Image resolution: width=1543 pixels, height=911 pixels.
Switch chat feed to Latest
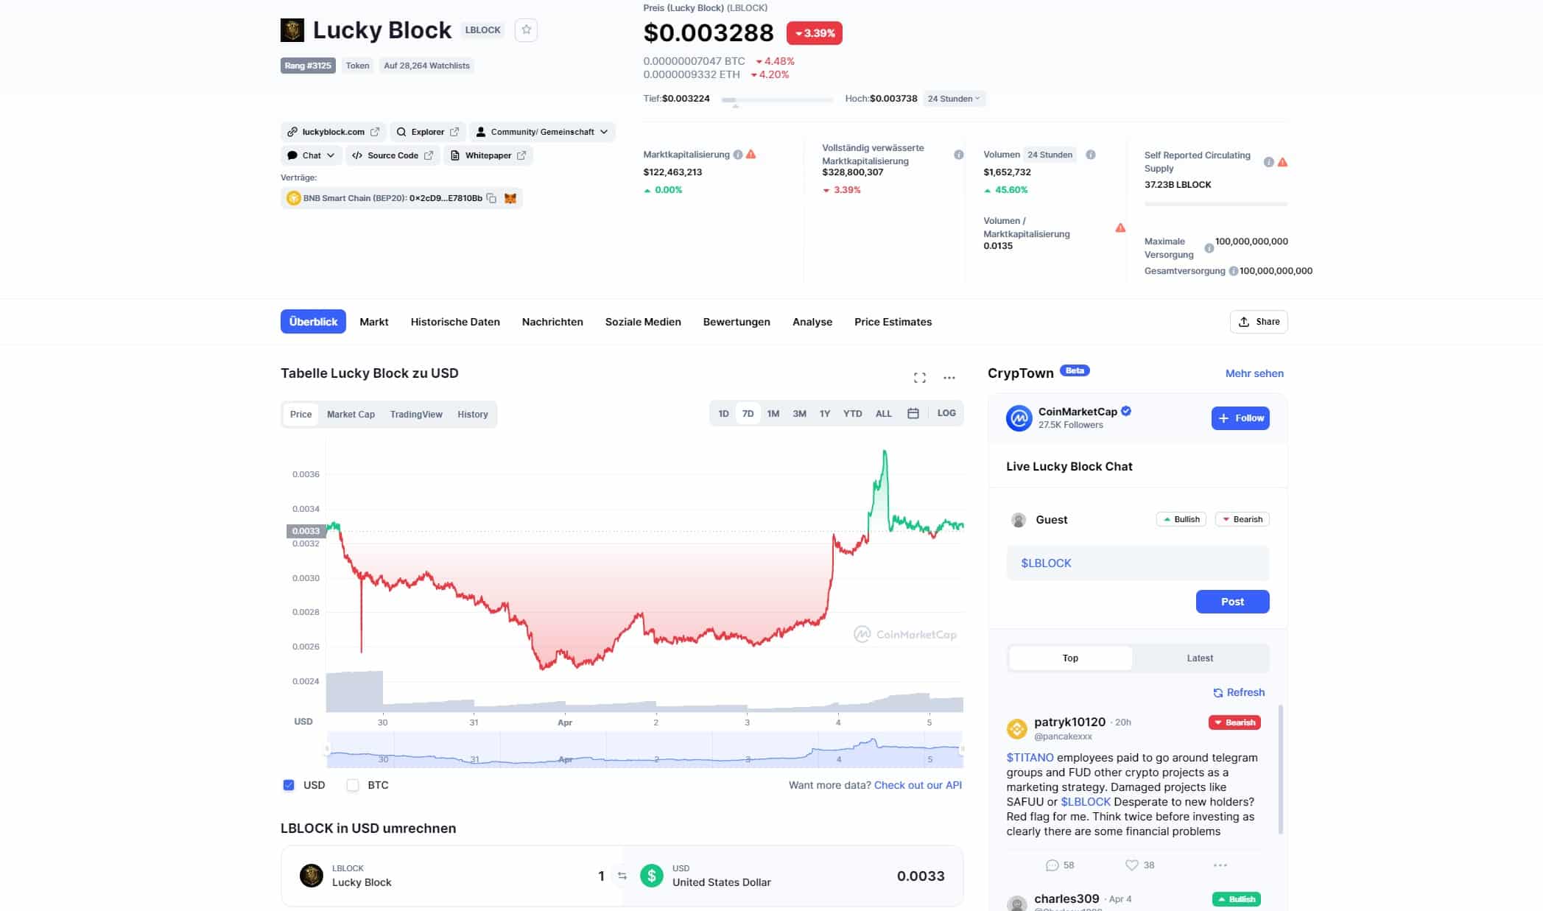point(1200,658)
